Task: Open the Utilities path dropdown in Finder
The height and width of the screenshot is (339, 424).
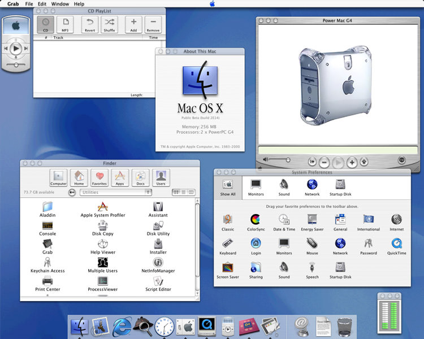Action: click(x=116, y=192)
